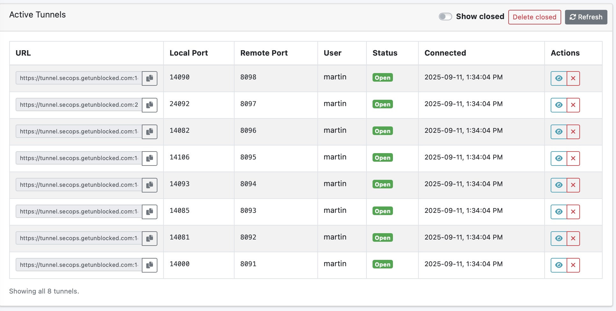616x311 pixels.
Task: Close the tunnel with remote port 8096
Action: (x=573, y=132)
